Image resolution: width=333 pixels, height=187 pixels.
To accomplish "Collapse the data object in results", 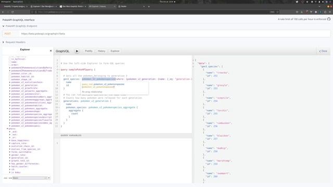I will 193,63.
